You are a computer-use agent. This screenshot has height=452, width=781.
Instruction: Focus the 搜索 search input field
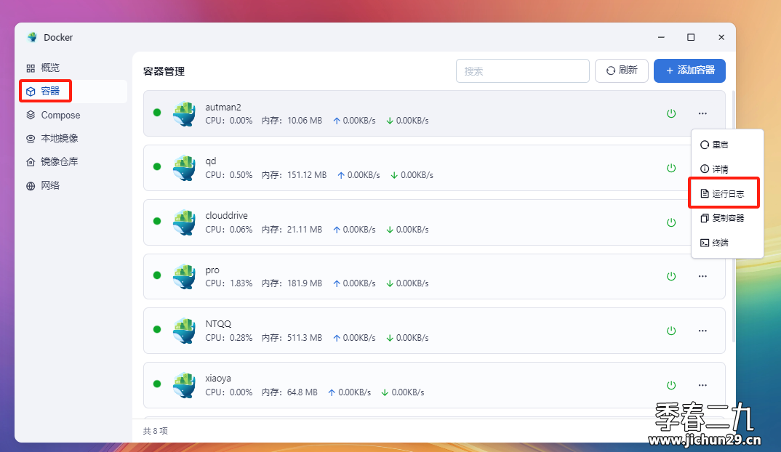[523, 70]
